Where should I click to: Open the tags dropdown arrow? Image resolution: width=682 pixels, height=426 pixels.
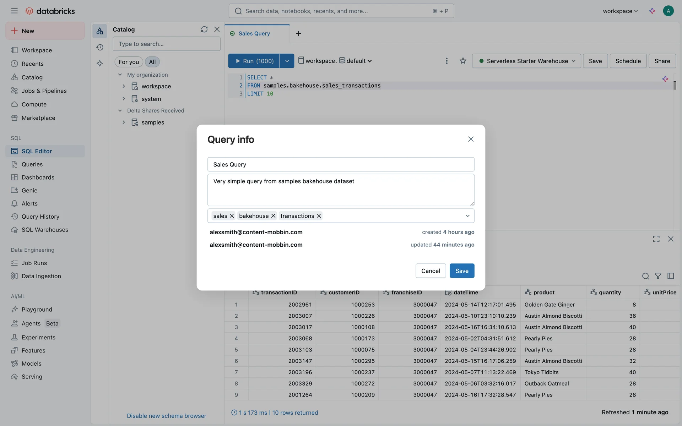point(467,216)
